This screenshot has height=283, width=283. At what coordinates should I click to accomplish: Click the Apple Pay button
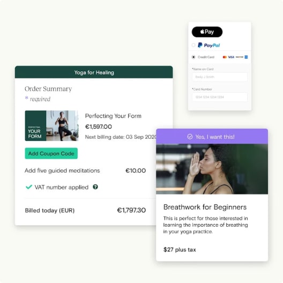pos(207,32)
